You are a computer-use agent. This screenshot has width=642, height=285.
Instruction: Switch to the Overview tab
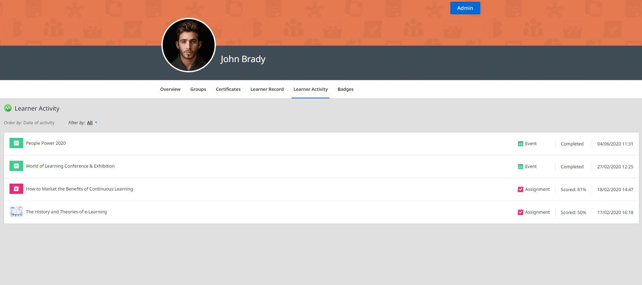[x=170, y=89]
